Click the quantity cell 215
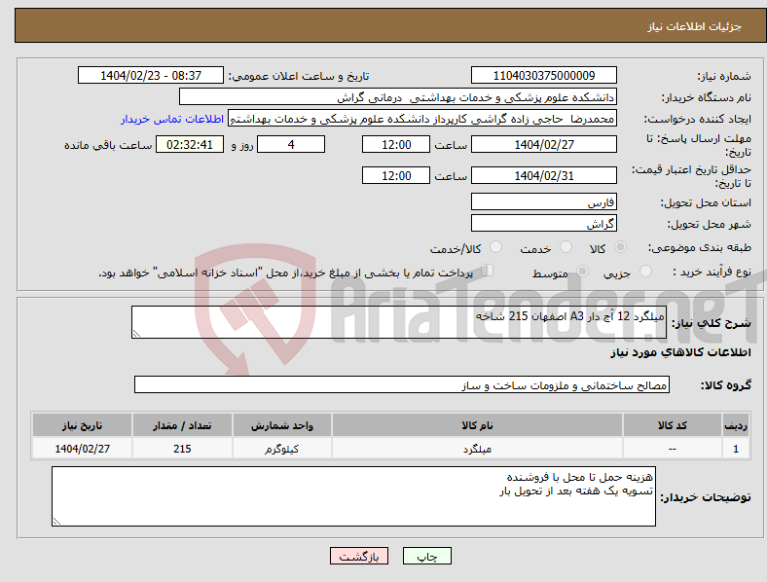This screenshot has height=582, width=767. (182, 449)
